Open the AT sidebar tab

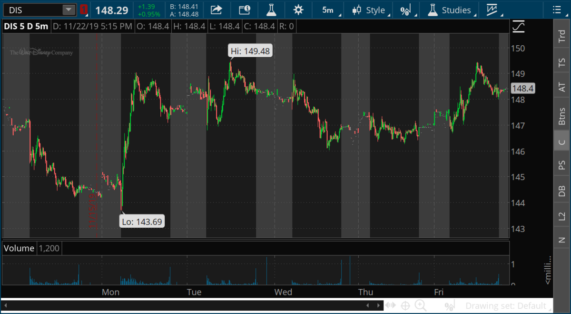click(562, 87)
